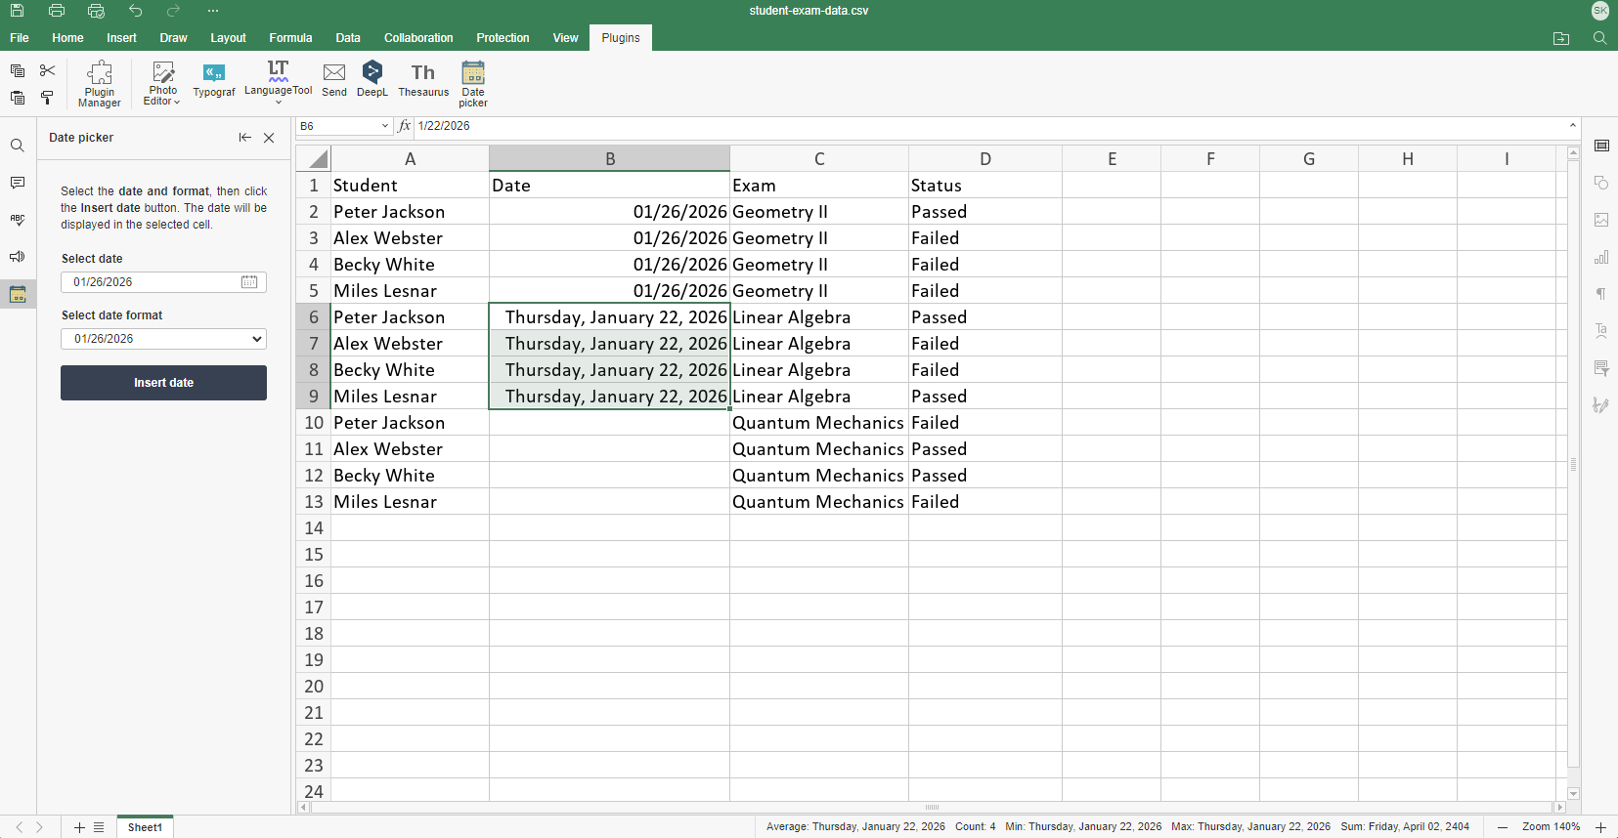Undo the last action
Screen dimensions: 1618x838
135,11
